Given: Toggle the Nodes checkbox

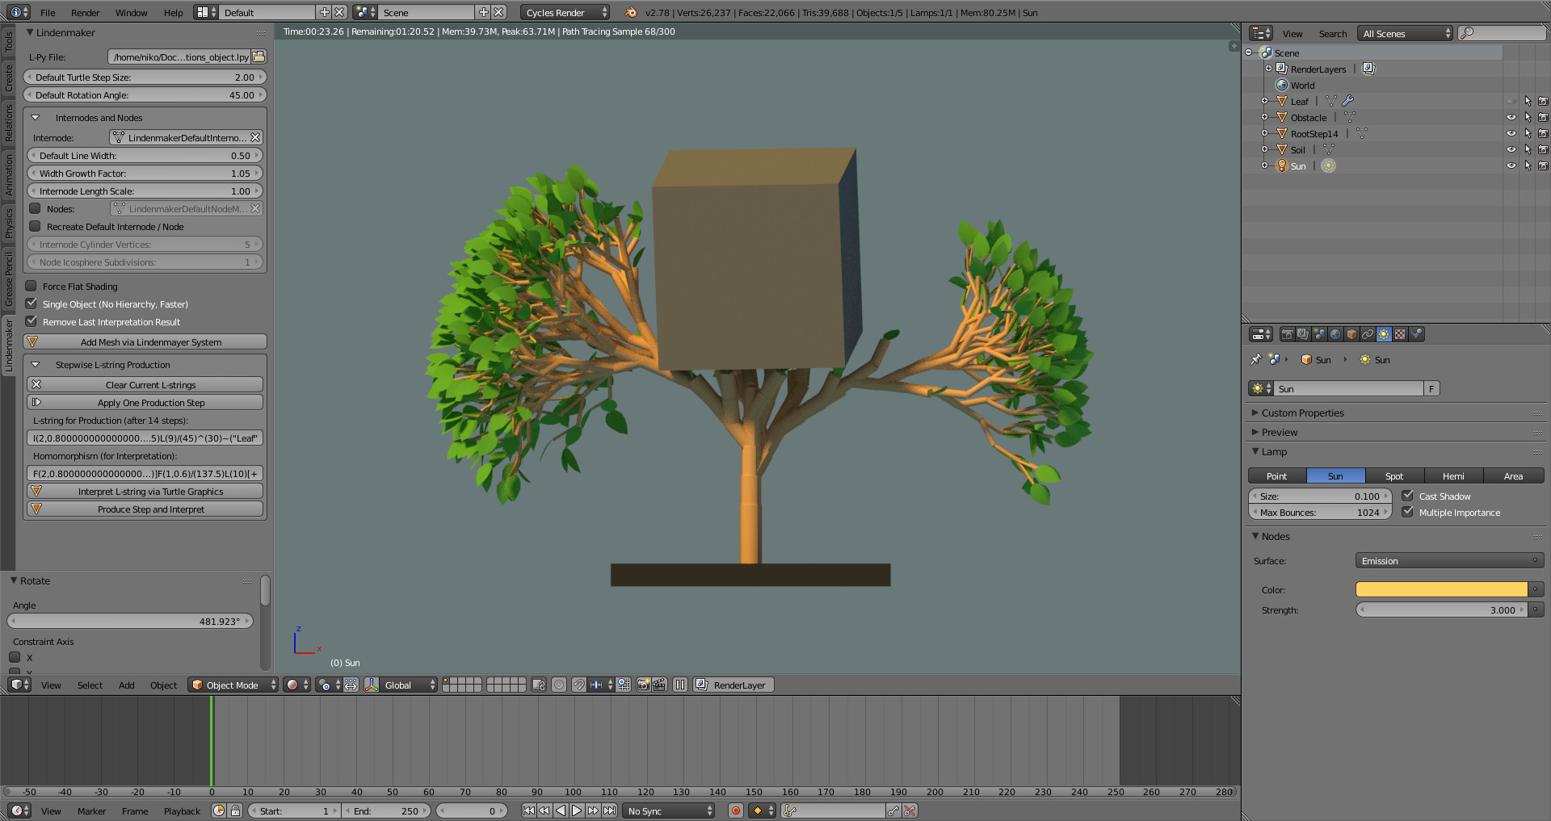Looking at the screenshot, I should click(35, 208).
